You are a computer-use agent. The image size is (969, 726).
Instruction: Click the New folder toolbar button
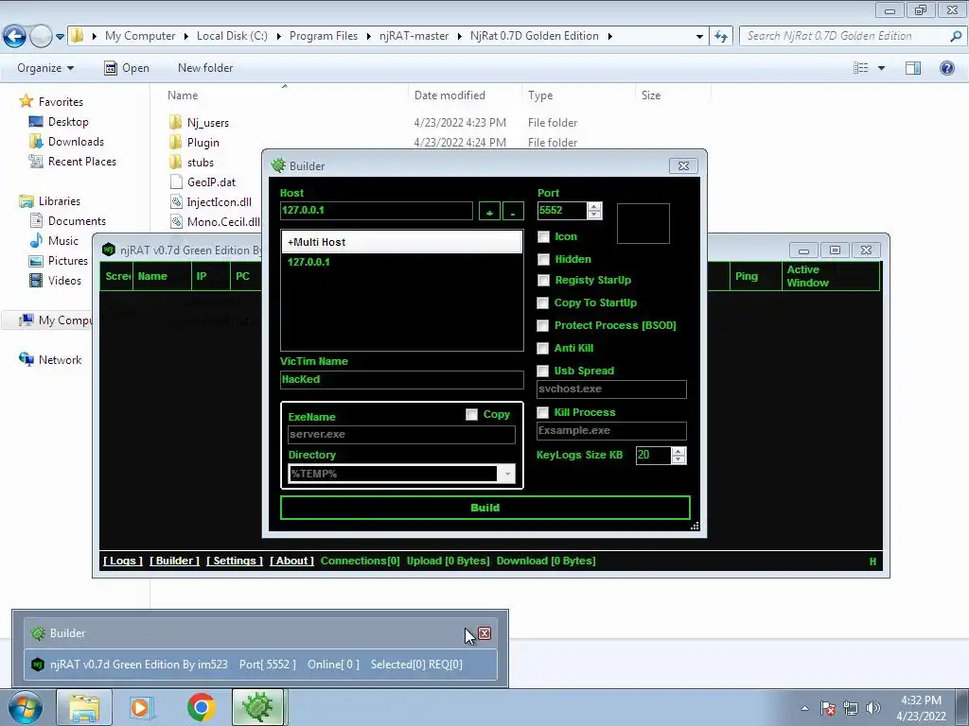tap(205, 68)
